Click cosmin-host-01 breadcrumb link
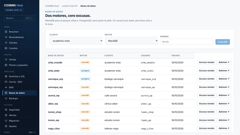 [70, 6]
